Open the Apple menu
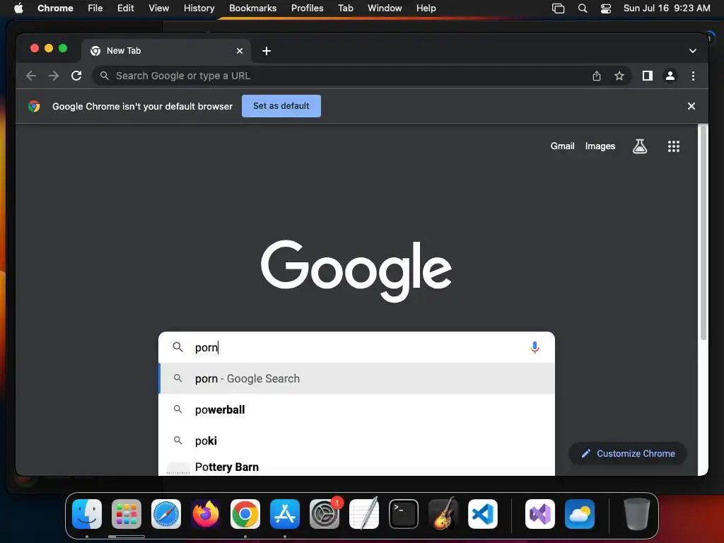The width and height of the screenshot is (724, 543). pos(18,8)
